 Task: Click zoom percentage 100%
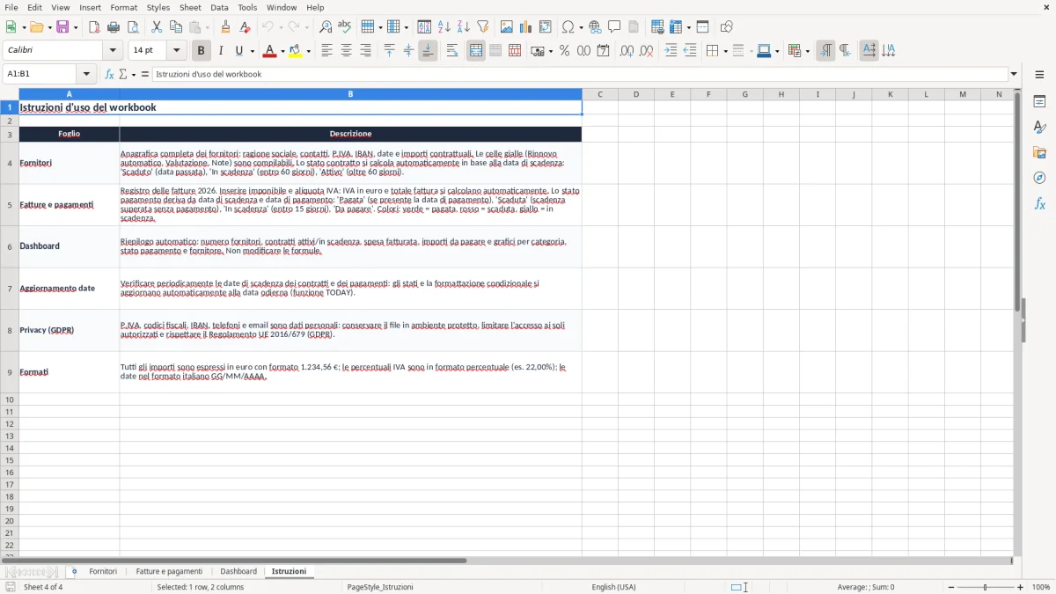(1041, 587)
